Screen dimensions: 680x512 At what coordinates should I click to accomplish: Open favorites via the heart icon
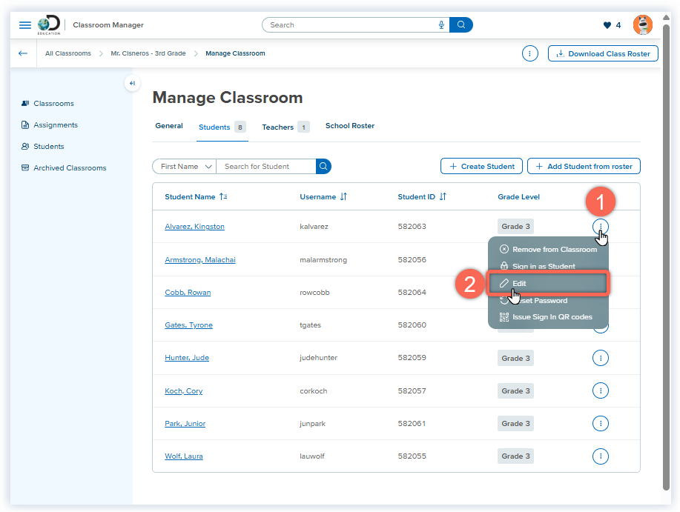coord(607,24)
